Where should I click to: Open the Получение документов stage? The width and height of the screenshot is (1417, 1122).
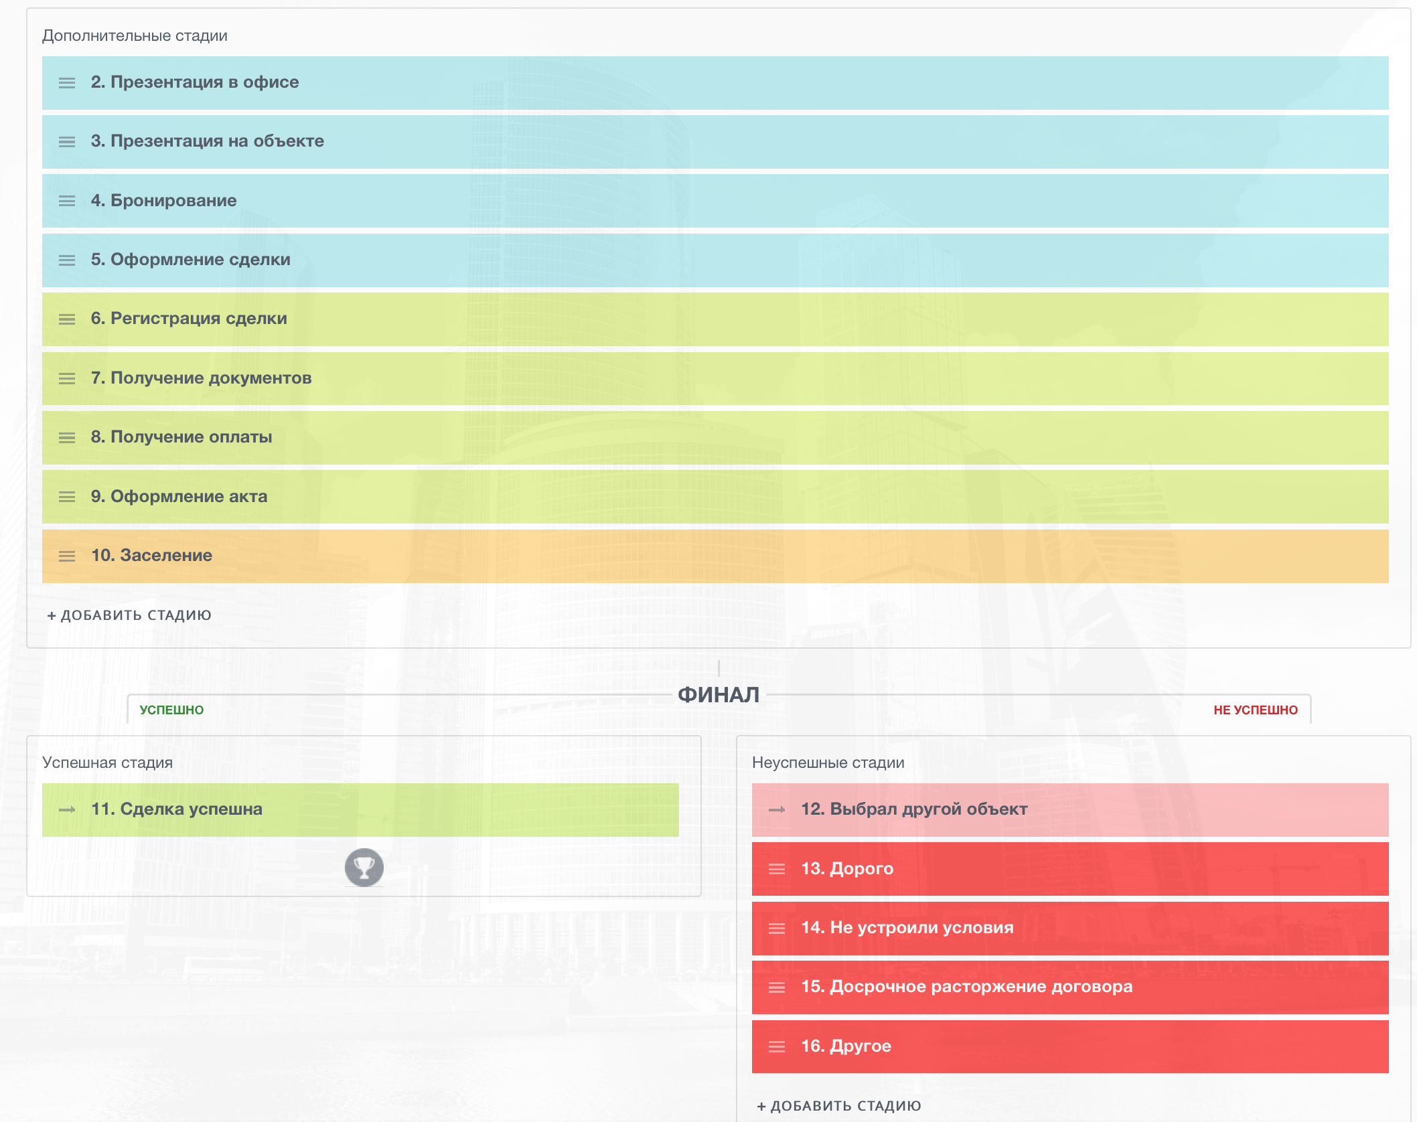[x=201, y=378]
